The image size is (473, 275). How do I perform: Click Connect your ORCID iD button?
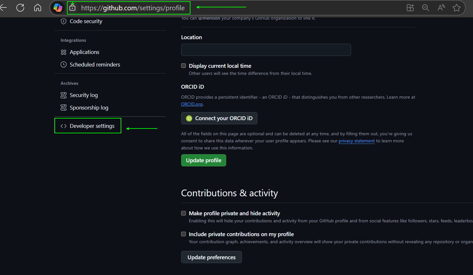219,118
